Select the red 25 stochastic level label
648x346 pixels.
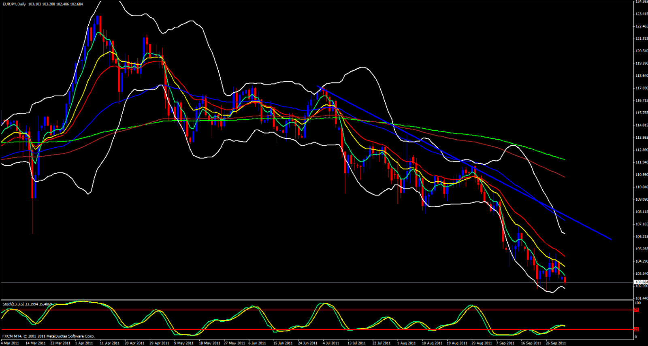(636, 329)
